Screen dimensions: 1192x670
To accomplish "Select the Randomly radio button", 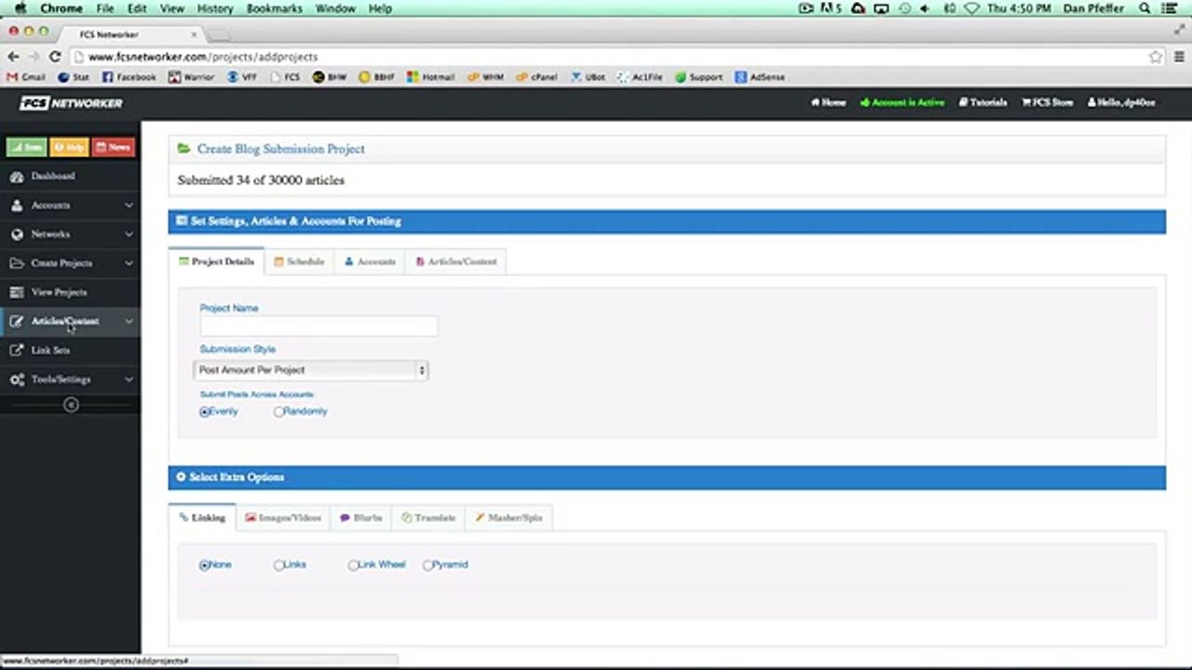I will pyautogui.click(x=278, y=412).
